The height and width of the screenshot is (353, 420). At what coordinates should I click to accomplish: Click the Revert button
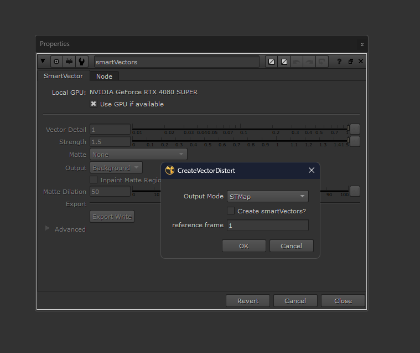pyautogui.click(x=247, y=301)
